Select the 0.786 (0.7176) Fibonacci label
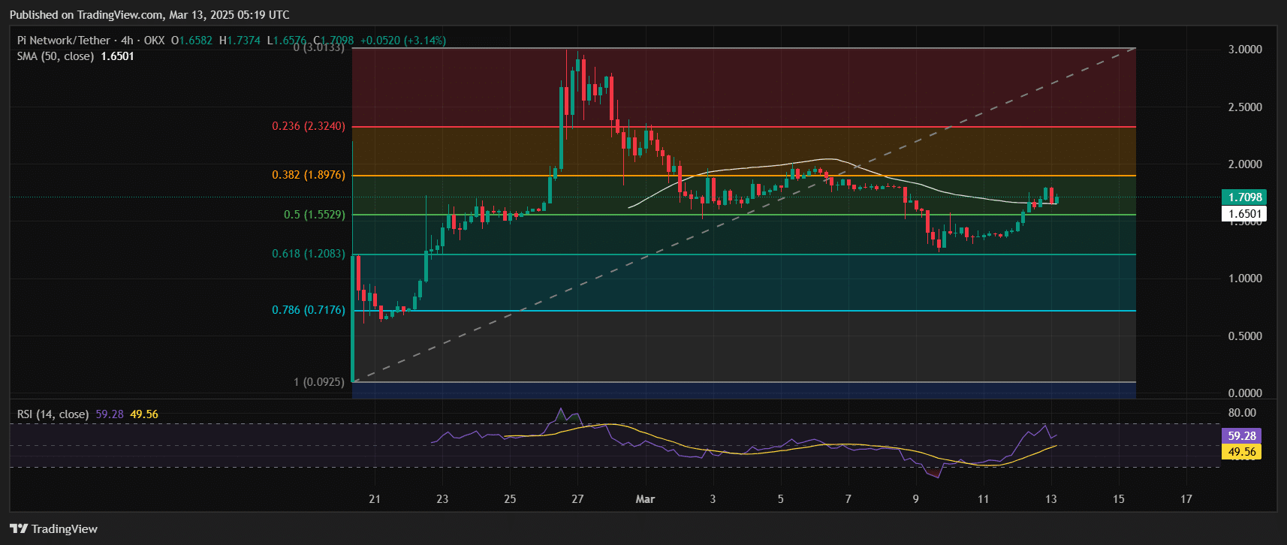1287x545 pixels. 309,310
